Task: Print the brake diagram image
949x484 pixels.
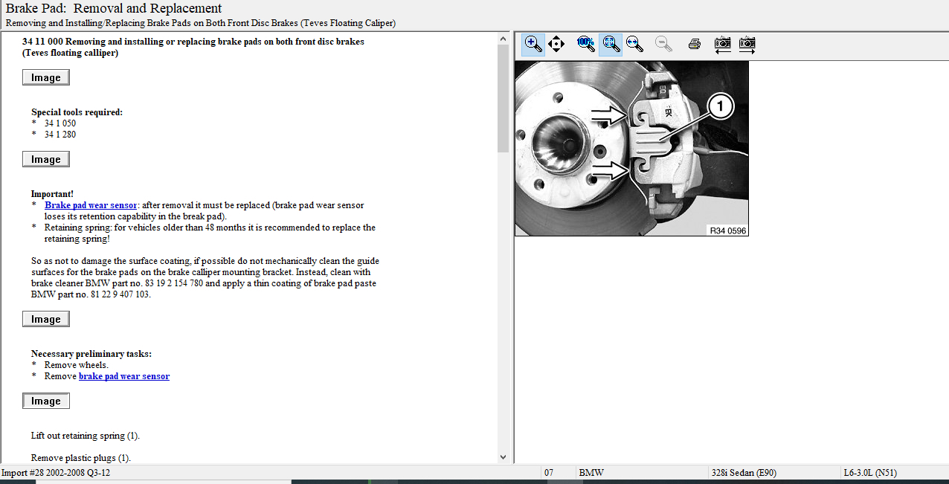Action: [x=695, y=44]
